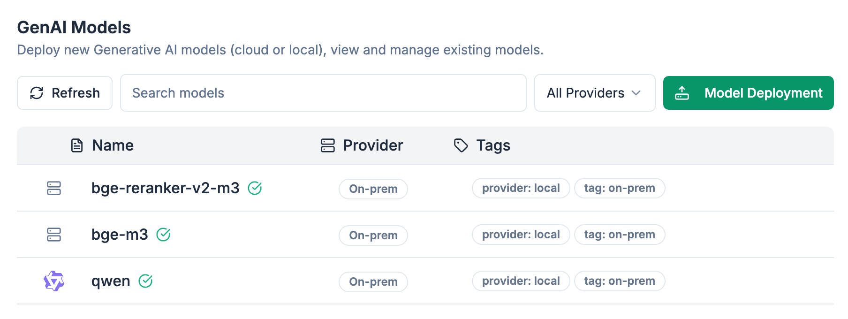Sort by the Name column header

[113, 145]
